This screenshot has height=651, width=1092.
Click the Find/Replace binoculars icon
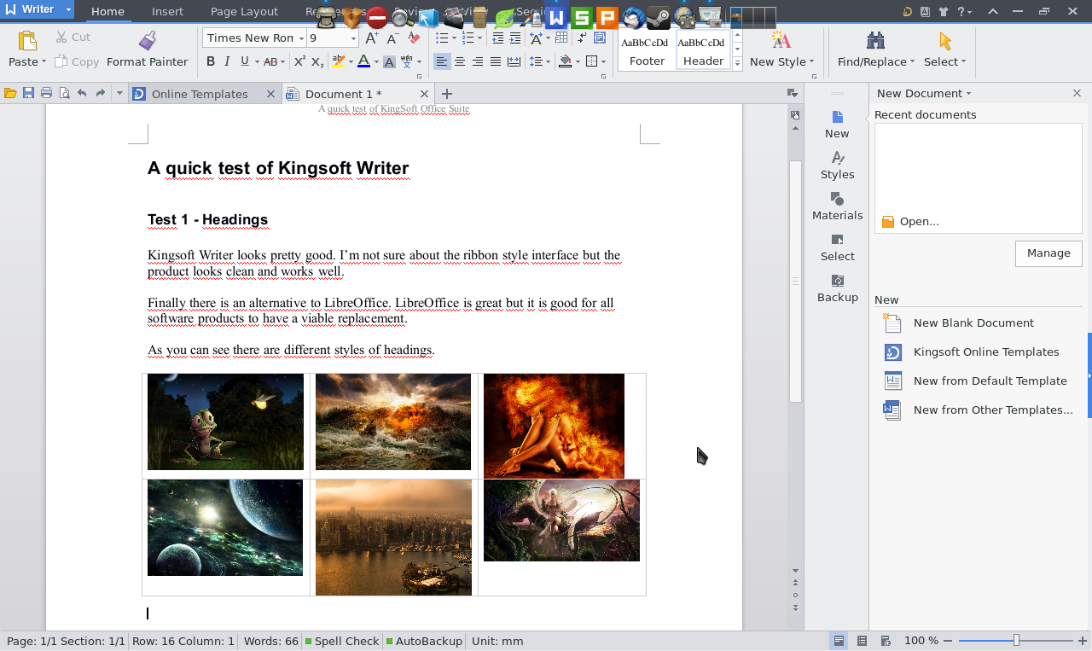pyautogui.click(x=875, y=40)
